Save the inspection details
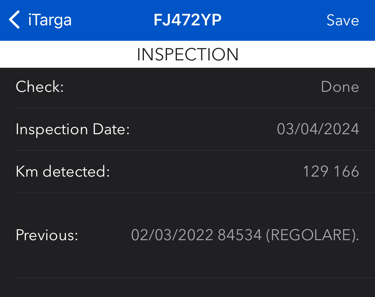 (x=343, y=20)
